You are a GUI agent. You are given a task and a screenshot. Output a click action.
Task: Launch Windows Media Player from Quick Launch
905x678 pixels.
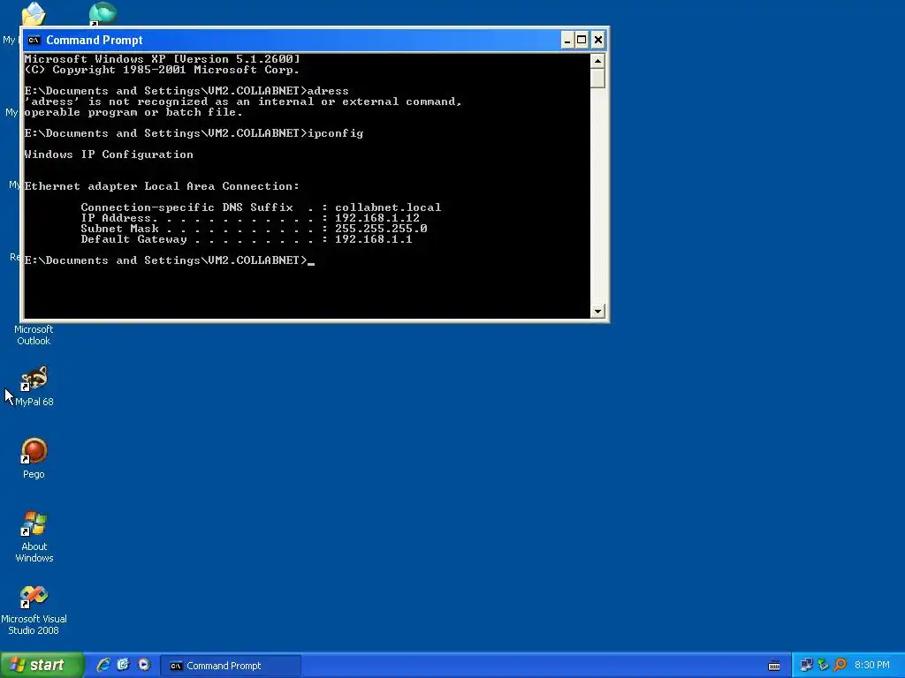click(144, 665)
